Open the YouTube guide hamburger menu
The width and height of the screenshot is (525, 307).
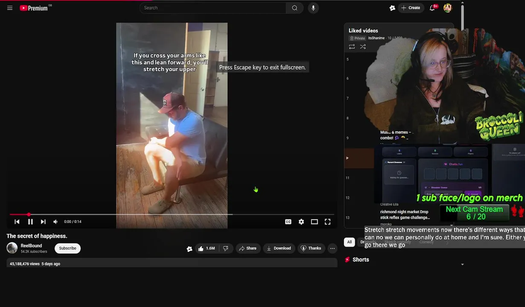(10, 8)
